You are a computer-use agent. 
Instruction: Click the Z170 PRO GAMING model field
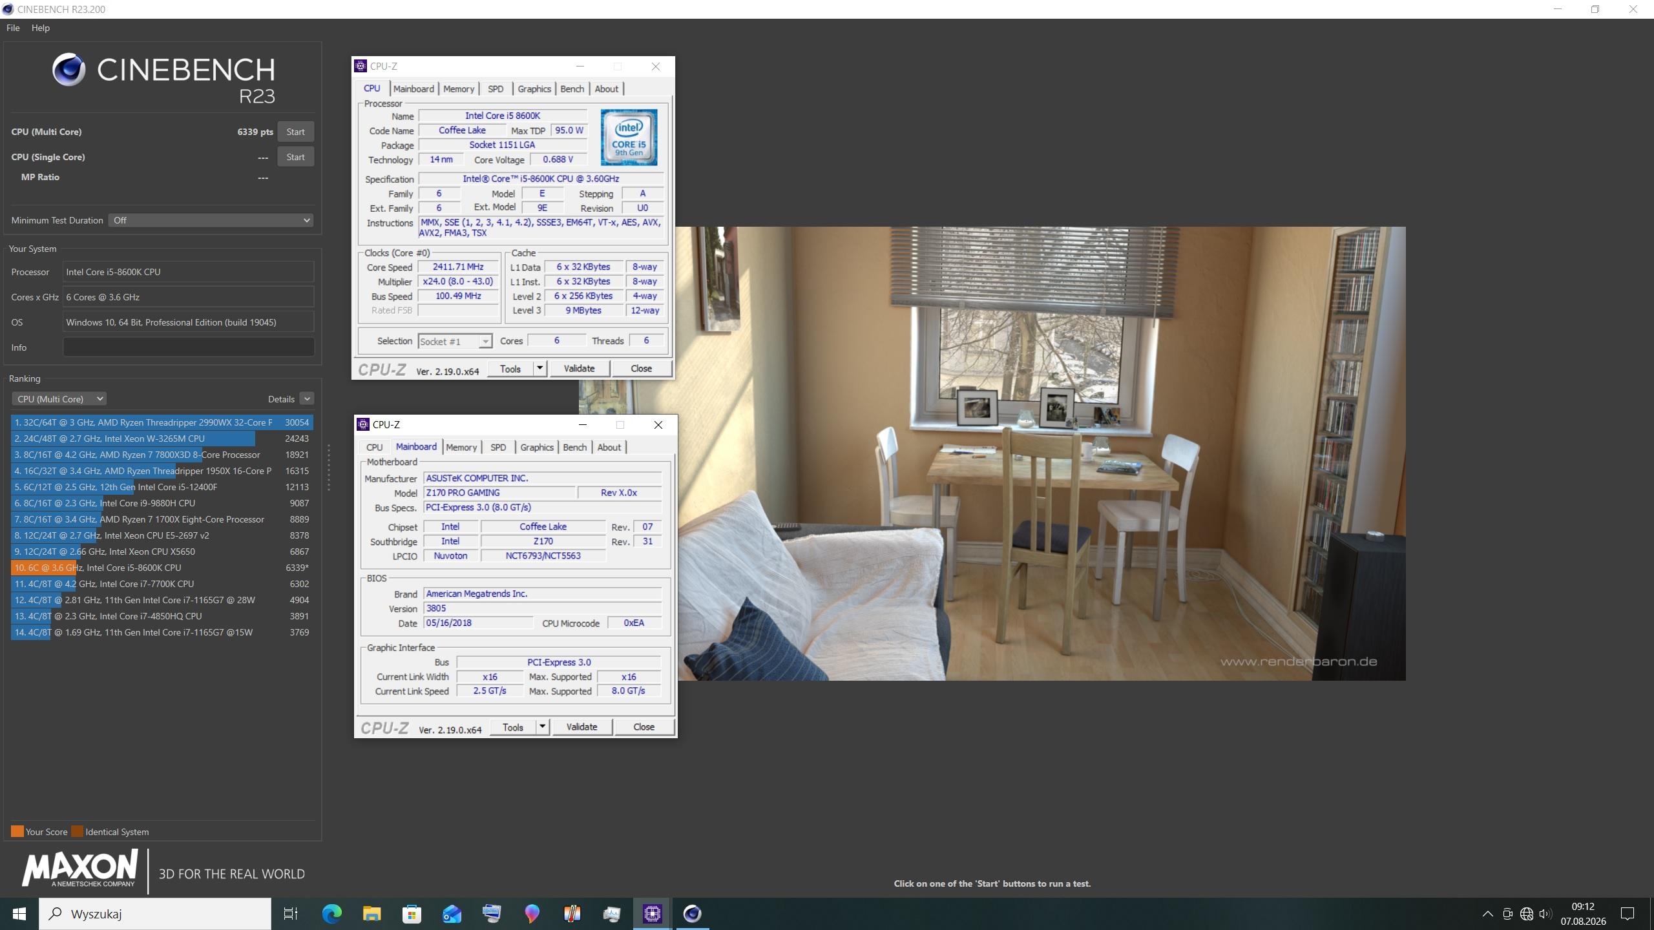click(499, 493)
